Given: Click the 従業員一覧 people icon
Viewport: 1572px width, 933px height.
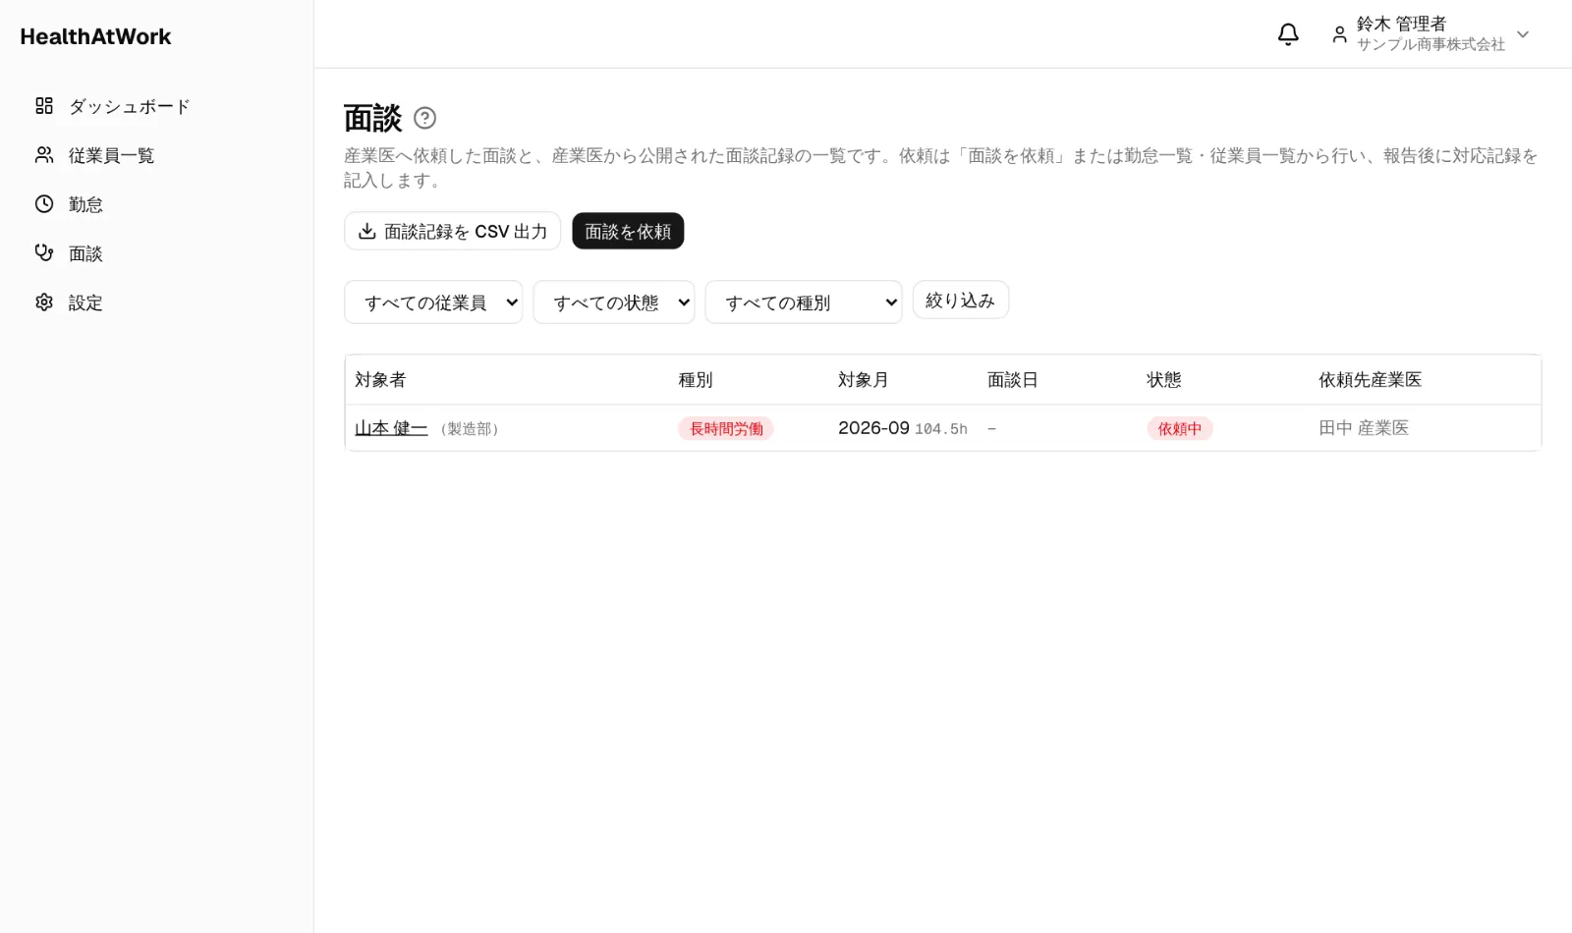Looking at the screenshot, I should (x=44, y=155).
